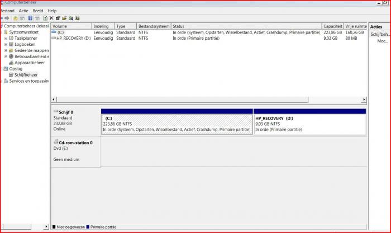Click the C: drive icon in volume list

tap(54, 32)
